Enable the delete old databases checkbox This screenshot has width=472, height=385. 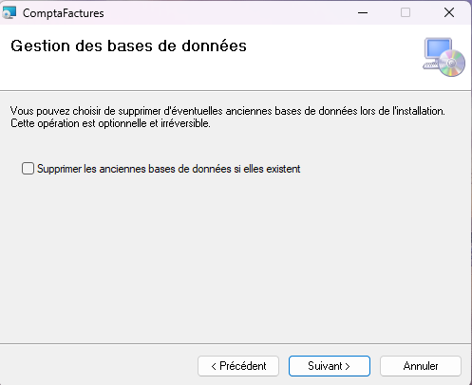[x=28, y=169]
